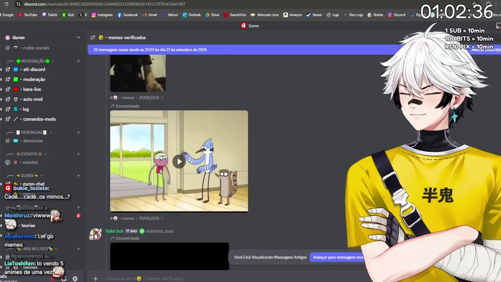Reload the page with the browser refresh icon

(6, 4)
